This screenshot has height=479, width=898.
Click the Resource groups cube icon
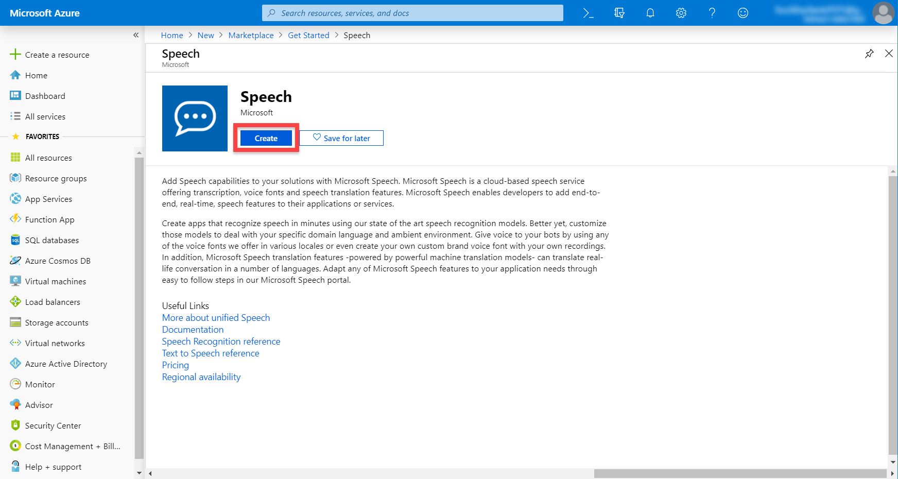click(15, 178)
